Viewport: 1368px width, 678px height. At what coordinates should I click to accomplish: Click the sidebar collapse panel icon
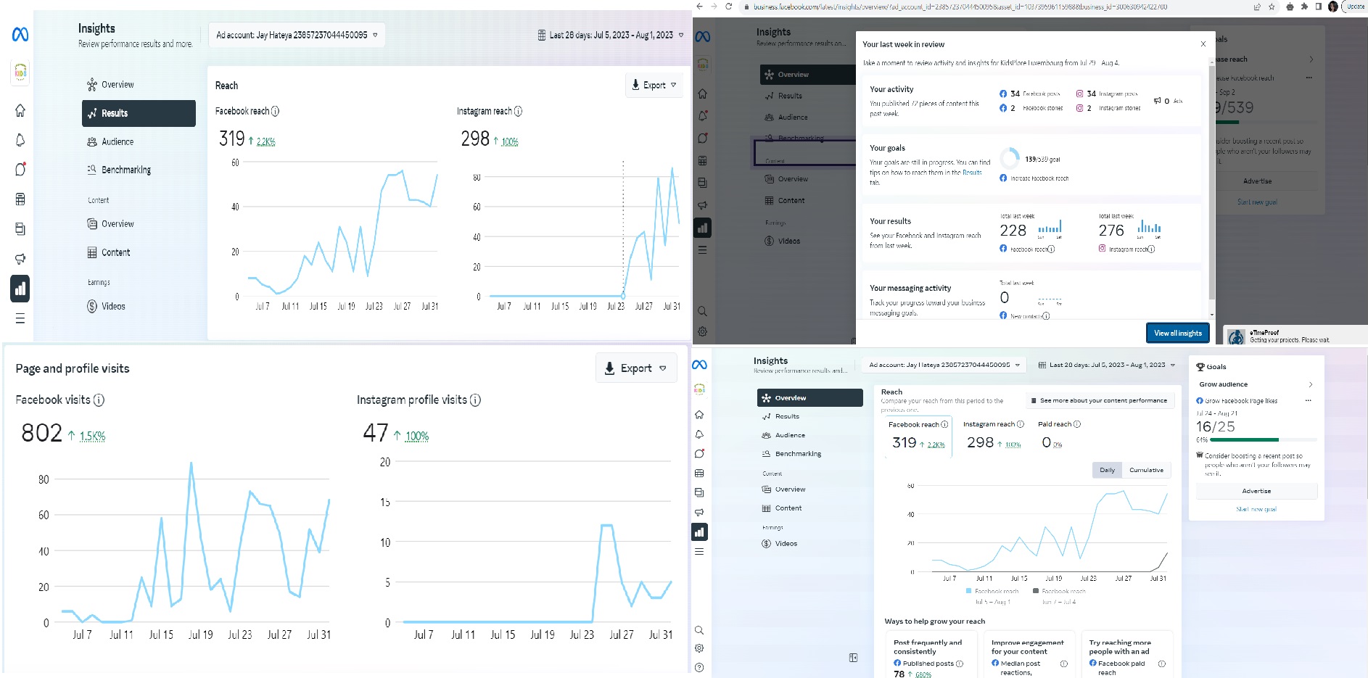(854, 658)
